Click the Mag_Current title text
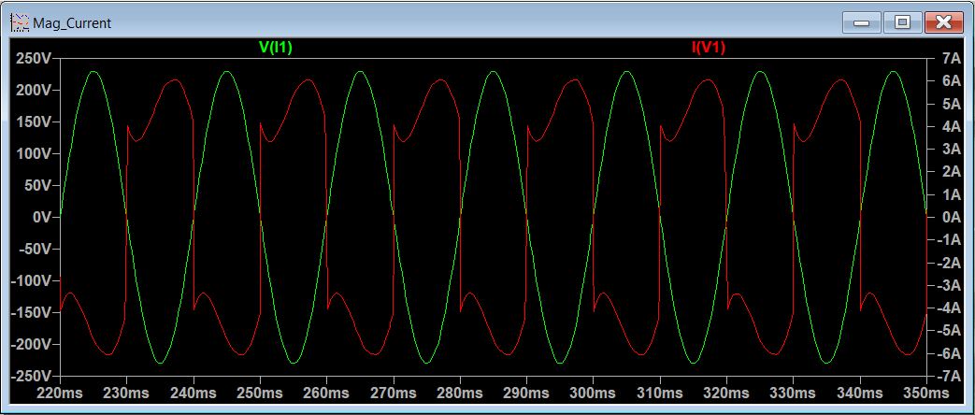This screenshot has height=415, width=975. click(72, 23)
